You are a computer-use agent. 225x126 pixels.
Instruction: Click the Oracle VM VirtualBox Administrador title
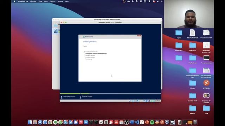pyautogui.click(x=107, y=20)
